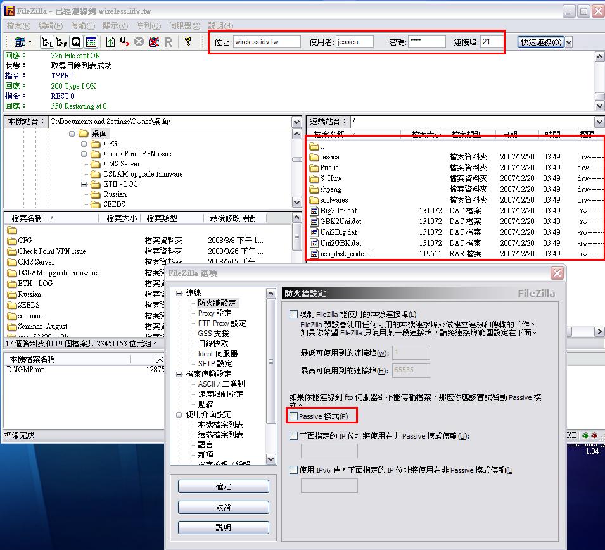
Task: Toggle the local directory tree view icon
Action: pyautogui.click(x=46, y=42)
